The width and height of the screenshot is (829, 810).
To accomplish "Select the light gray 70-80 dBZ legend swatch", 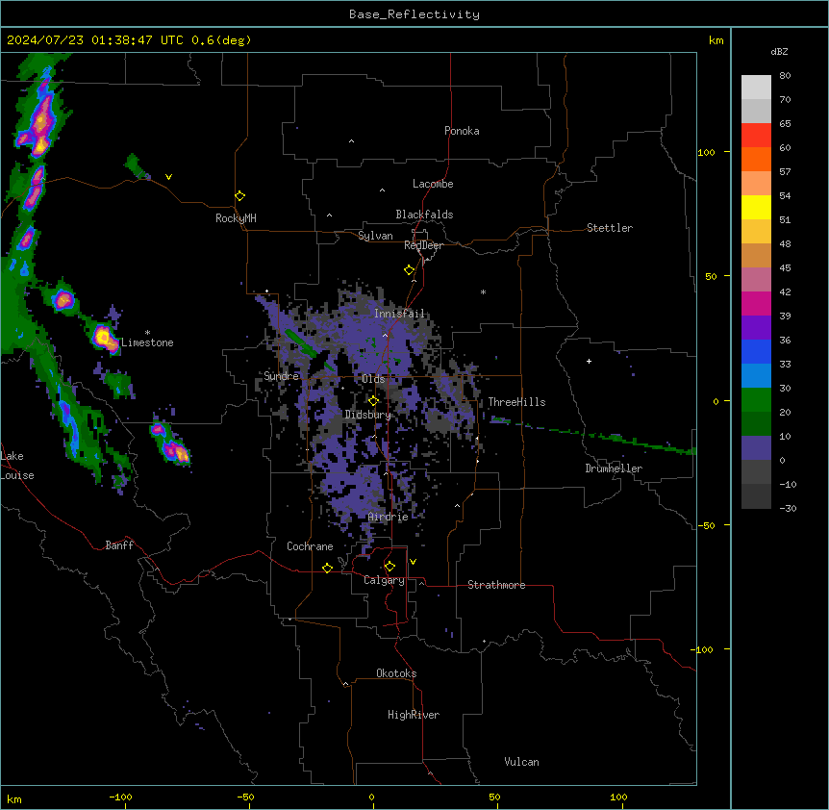I will point(756,88).
